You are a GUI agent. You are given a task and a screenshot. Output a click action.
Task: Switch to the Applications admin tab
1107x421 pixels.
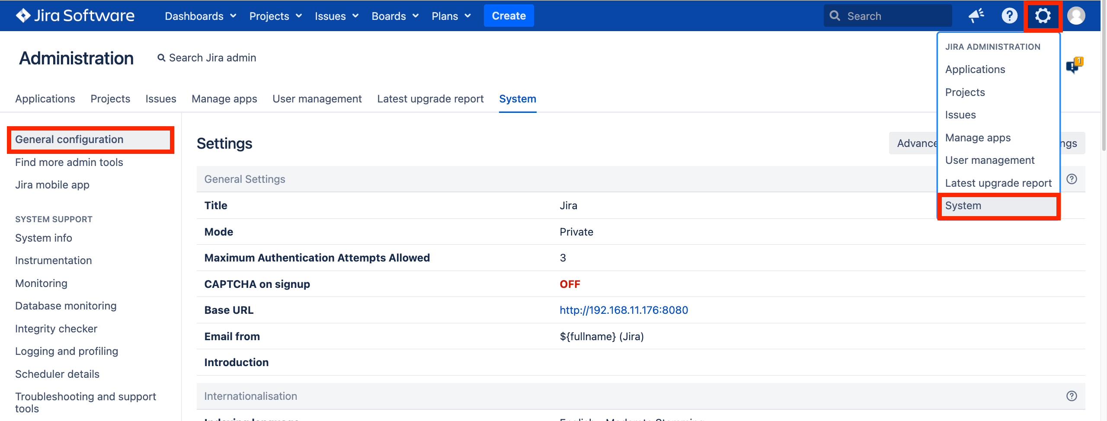pos(45,99)
